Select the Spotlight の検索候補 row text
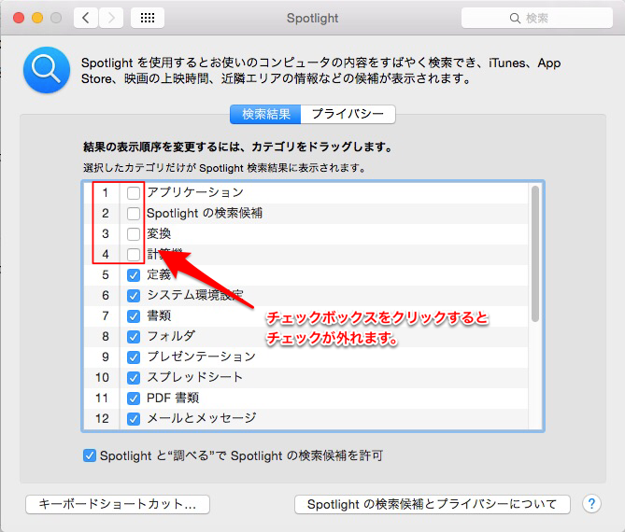 tap(205, 213)
